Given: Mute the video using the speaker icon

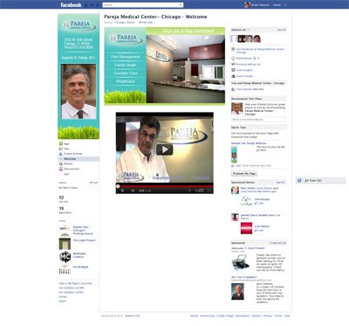Looking at the screenshot, I should pyautogui.click(x=133, y=191).
